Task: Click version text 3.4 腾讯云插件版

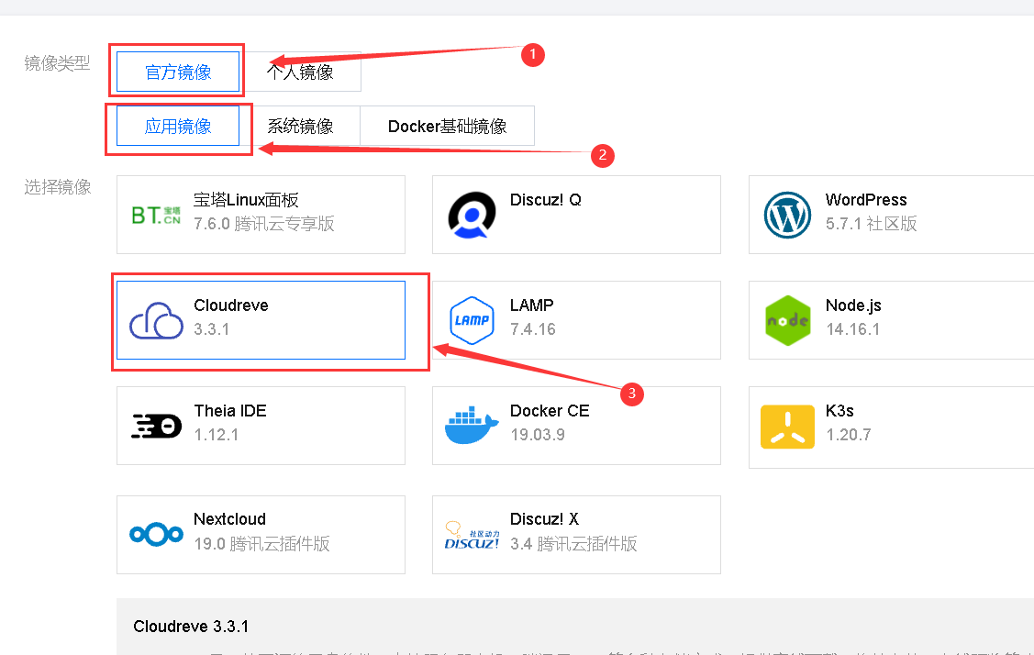Action: [x=573, y=543]
